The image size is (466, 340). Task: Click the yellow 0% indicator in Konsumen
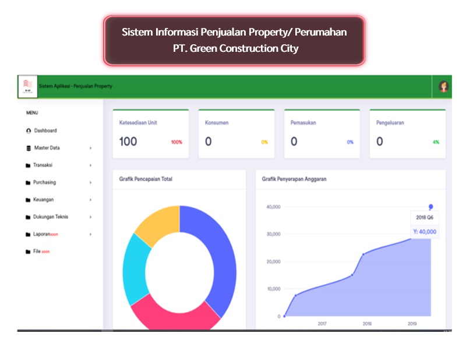(264, 142)
